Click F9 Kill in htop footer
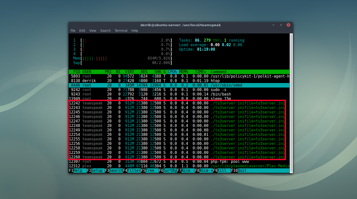This screenshot has width=357, height=199. coord(222,171)
